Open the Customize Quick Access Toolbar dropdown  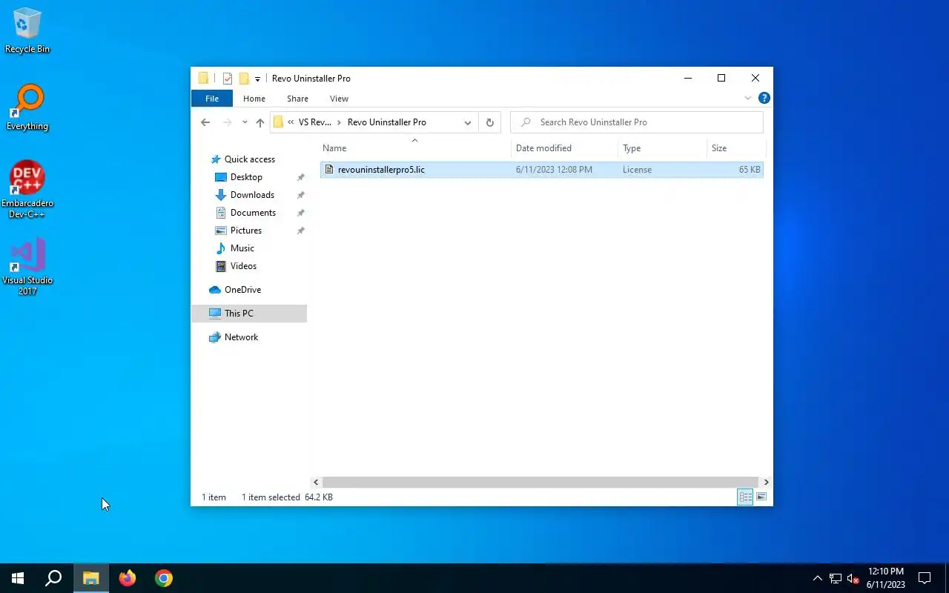tap(257, 79)
